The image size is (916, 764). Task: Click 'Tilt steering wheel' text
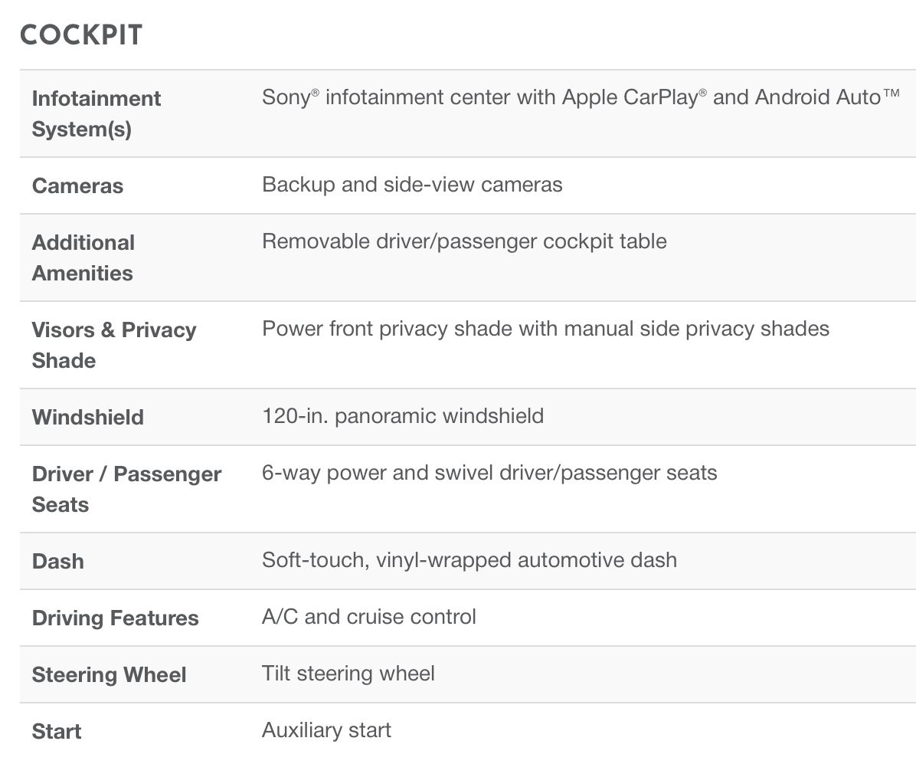point(348,674)
